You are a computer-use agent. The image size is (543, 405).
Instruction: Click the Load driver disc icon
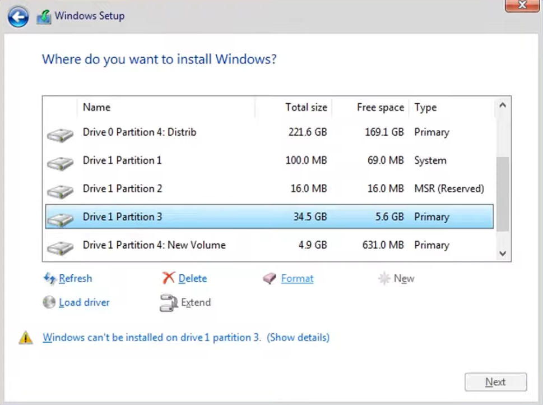click(x=49, y=302)
